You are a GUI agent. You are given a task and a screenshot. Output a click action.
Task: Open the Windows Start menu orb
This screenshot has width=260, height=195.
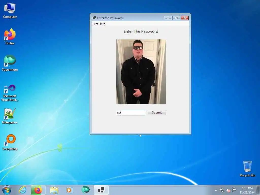(7, 190)
